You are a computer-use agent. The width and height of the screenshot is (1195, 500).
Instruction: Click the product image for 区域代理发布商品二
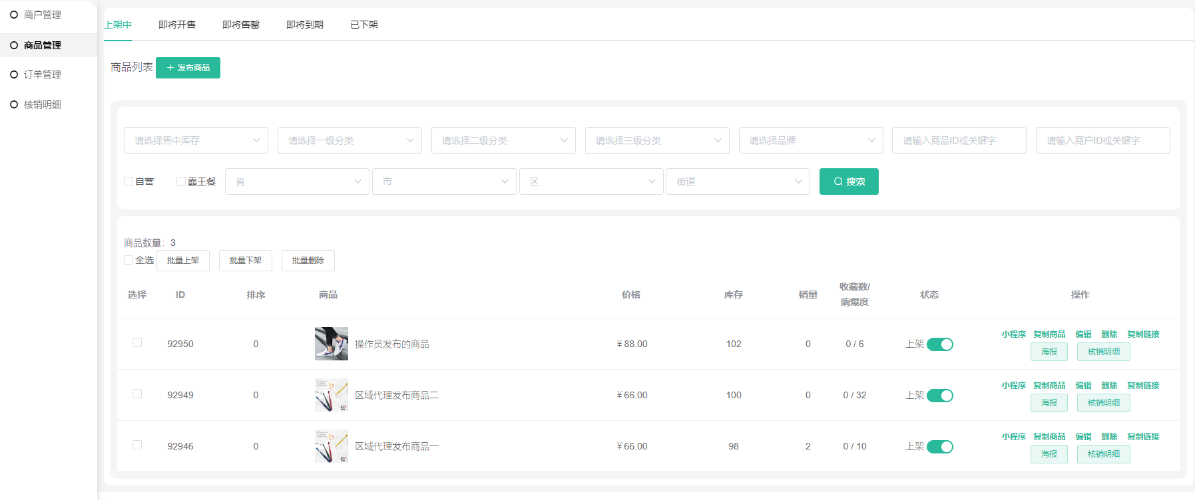click(x=331, y=395)
